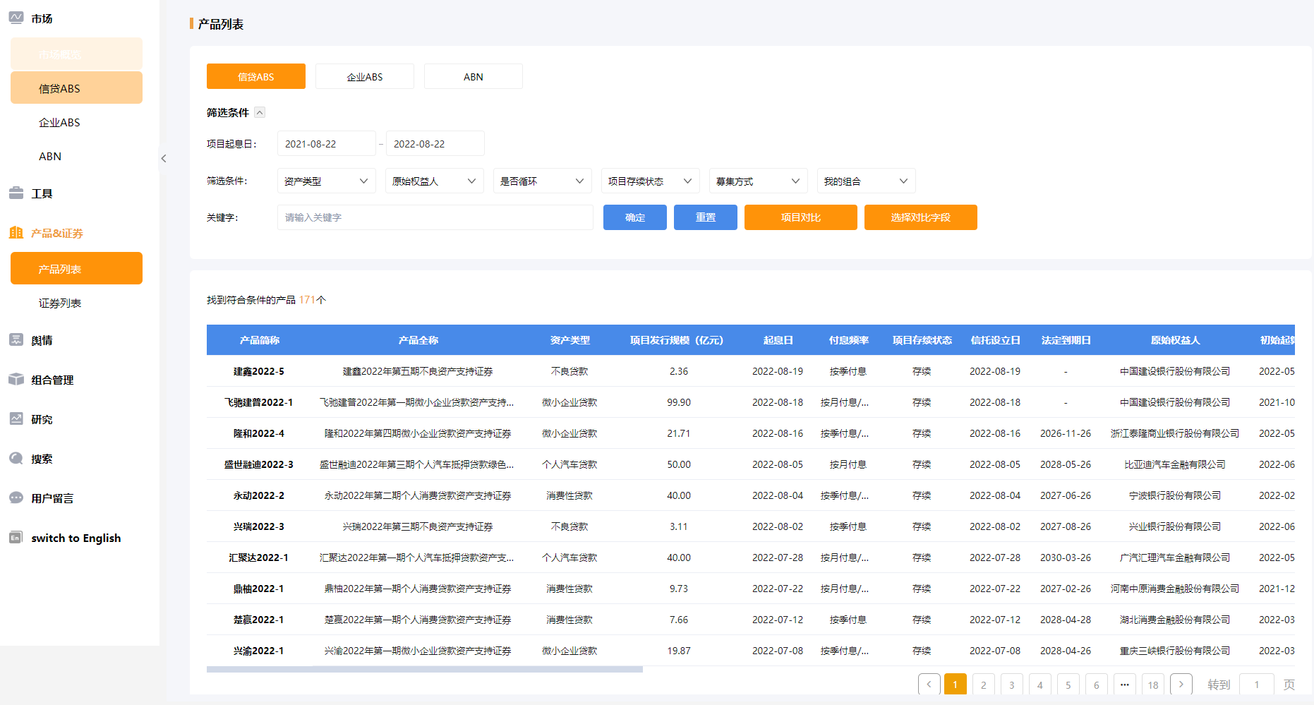Open the 是否循环 dropdown

point(543,181)
